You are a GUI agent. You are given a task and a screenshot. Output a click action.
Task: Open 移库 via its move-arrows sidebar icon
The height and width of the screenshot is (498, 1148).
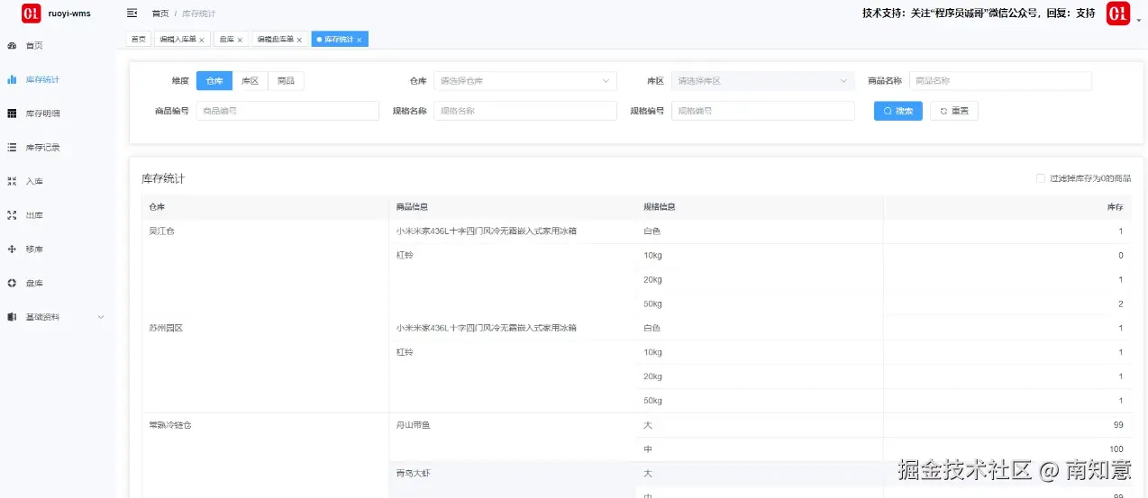12,249
